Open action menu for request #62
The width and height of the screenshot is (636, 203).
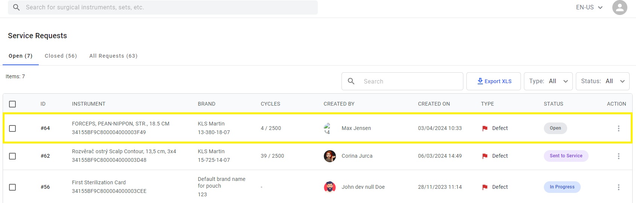618,156
